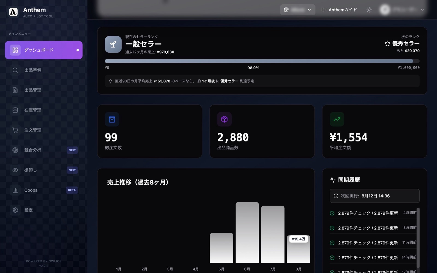Click the box icon on 出品商品数 card
Image resolution: width=437 pixels, height=273 pixels.
pos(225,119)
